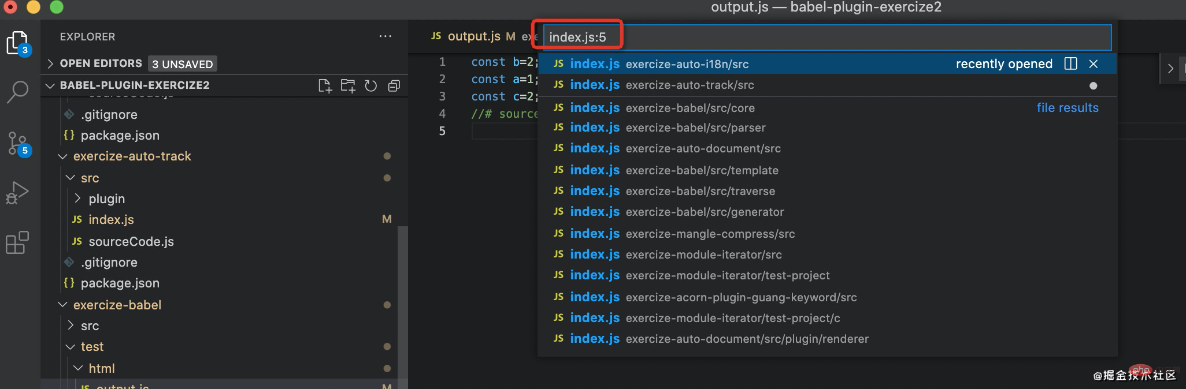The image size is (1186, 389).
Task: Open the Explorer view in activity bar
Action: pyautogui.click(x=17, y=43)
